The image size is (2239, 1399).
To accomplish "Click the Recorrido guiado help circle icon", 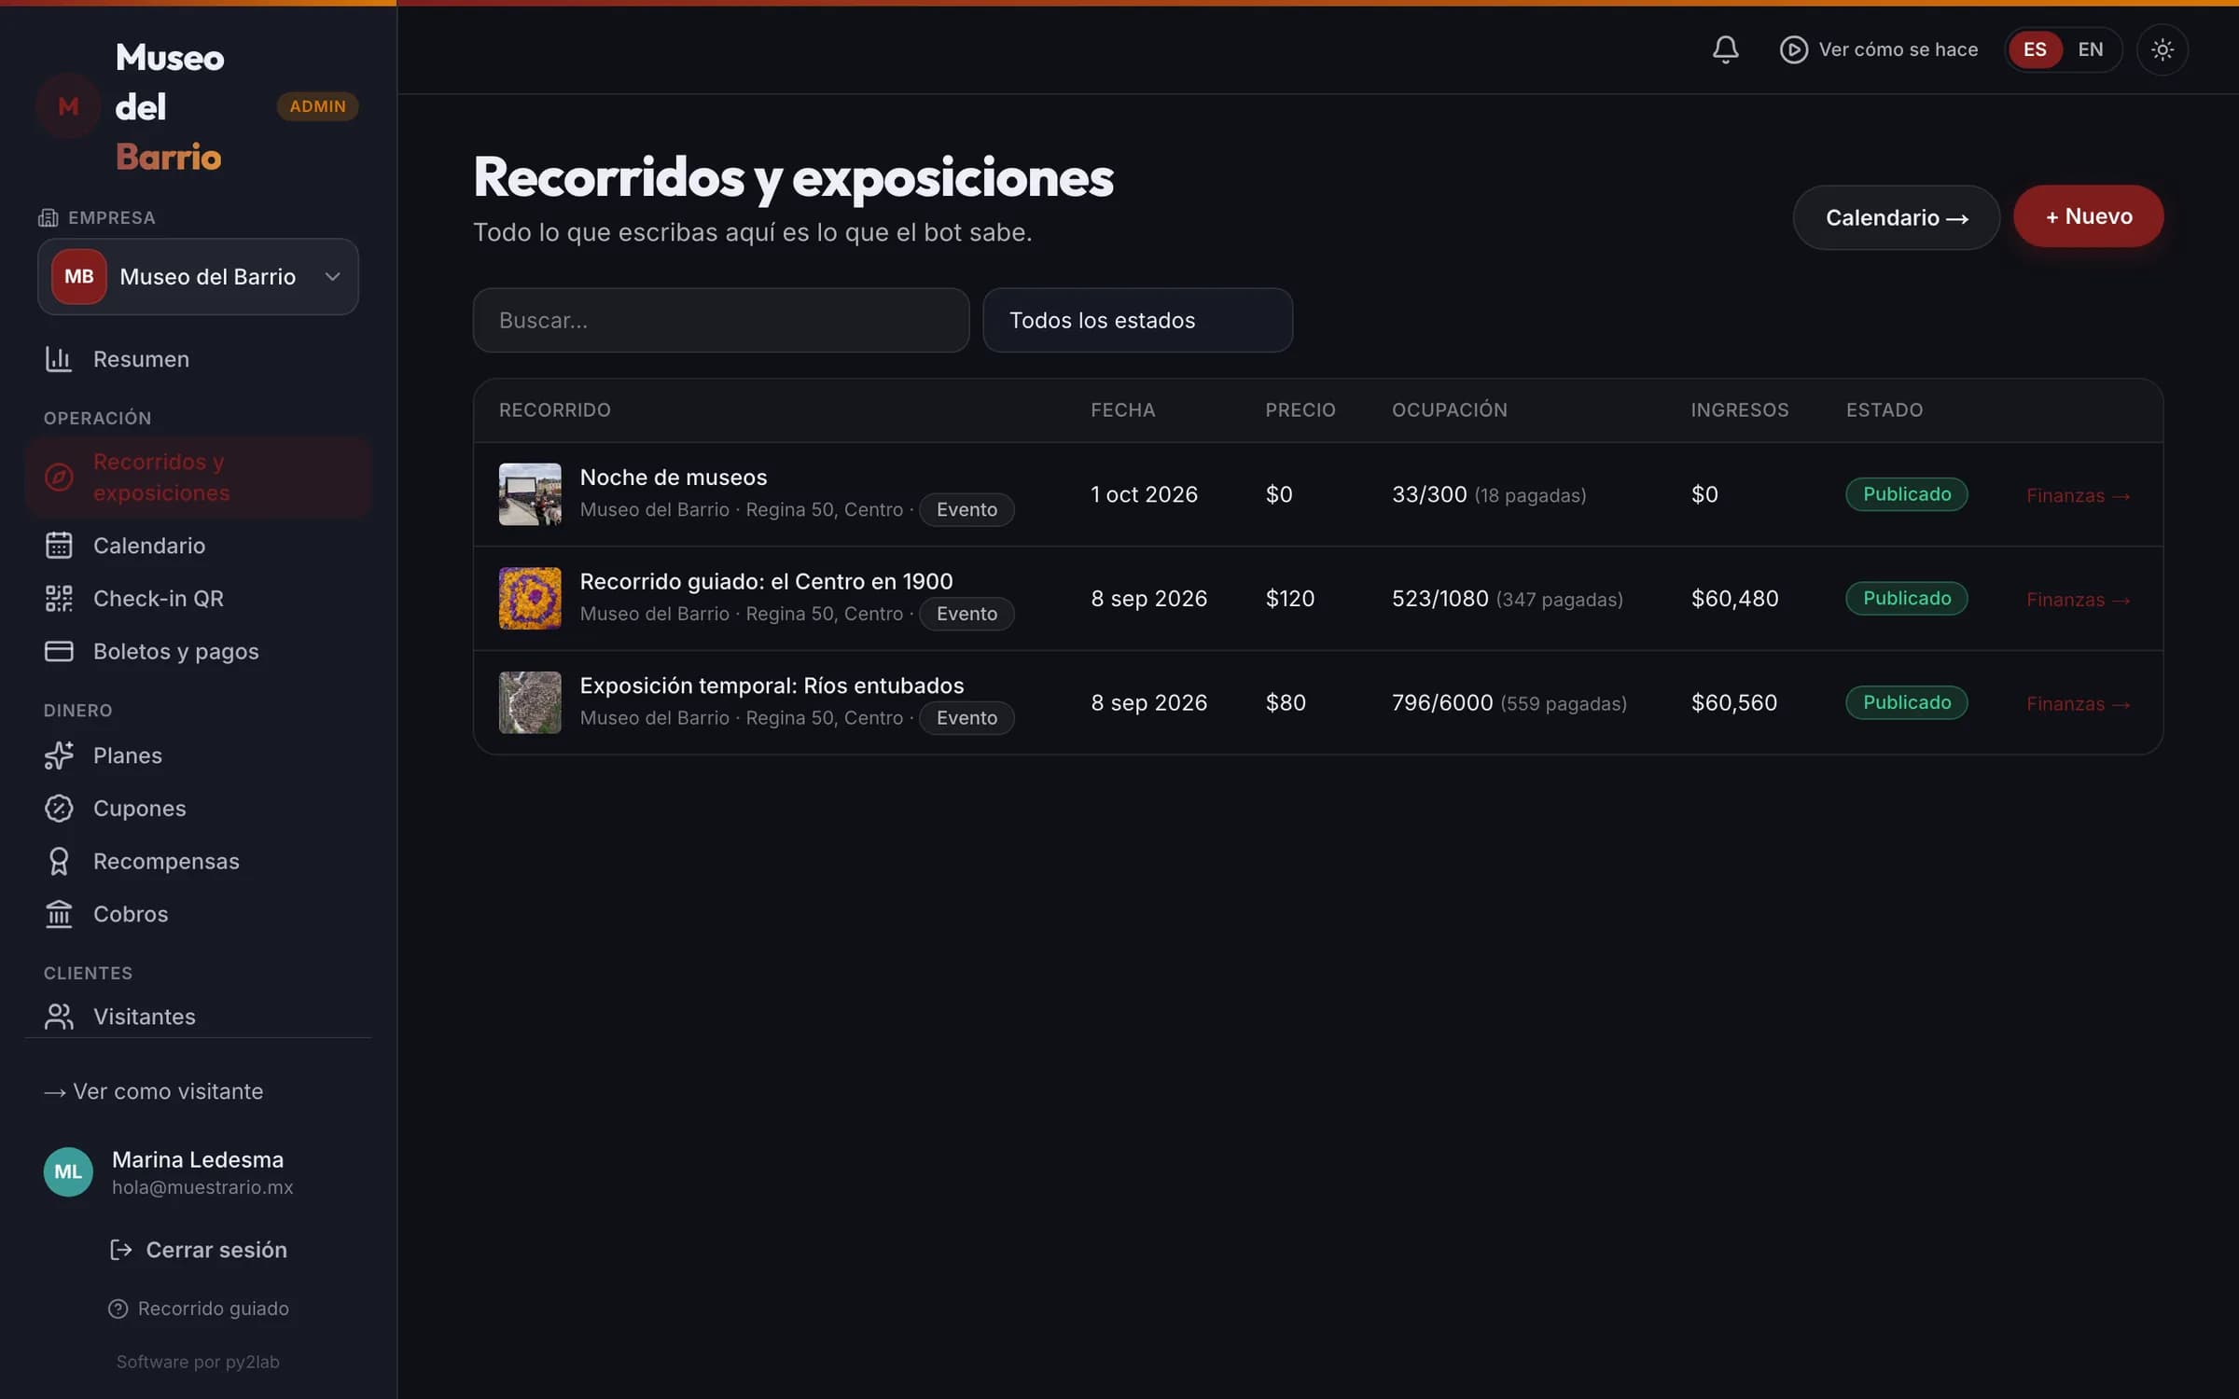I will pos(118,1309).
